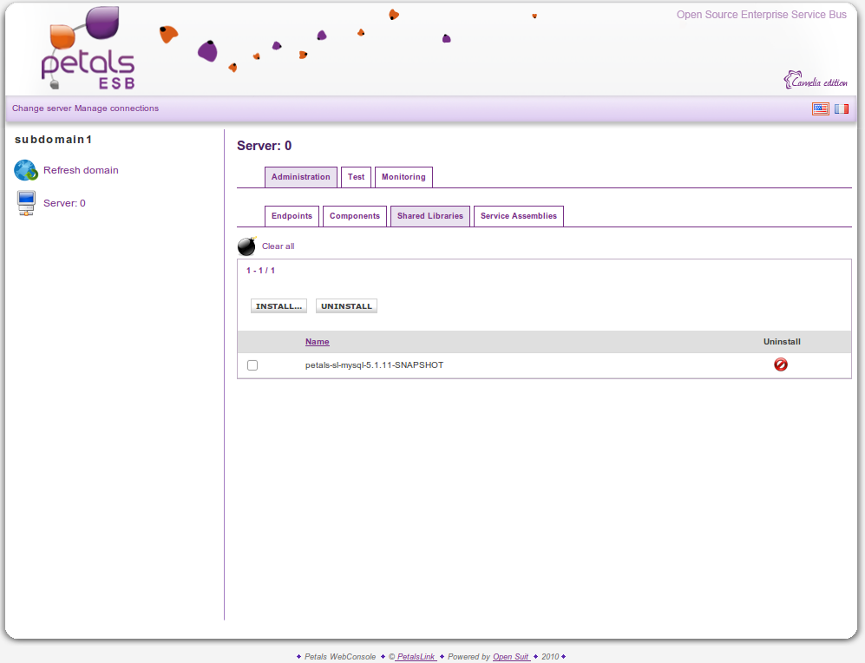865x663 pixels.
Task: Open the Monitoring tab
Action: (403, 177)
